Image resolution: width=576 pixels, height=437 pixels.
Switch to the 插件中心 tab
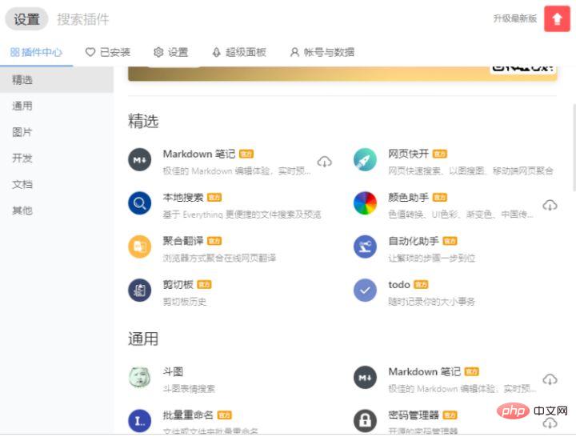pyautogui.click(x=36, y=53)
